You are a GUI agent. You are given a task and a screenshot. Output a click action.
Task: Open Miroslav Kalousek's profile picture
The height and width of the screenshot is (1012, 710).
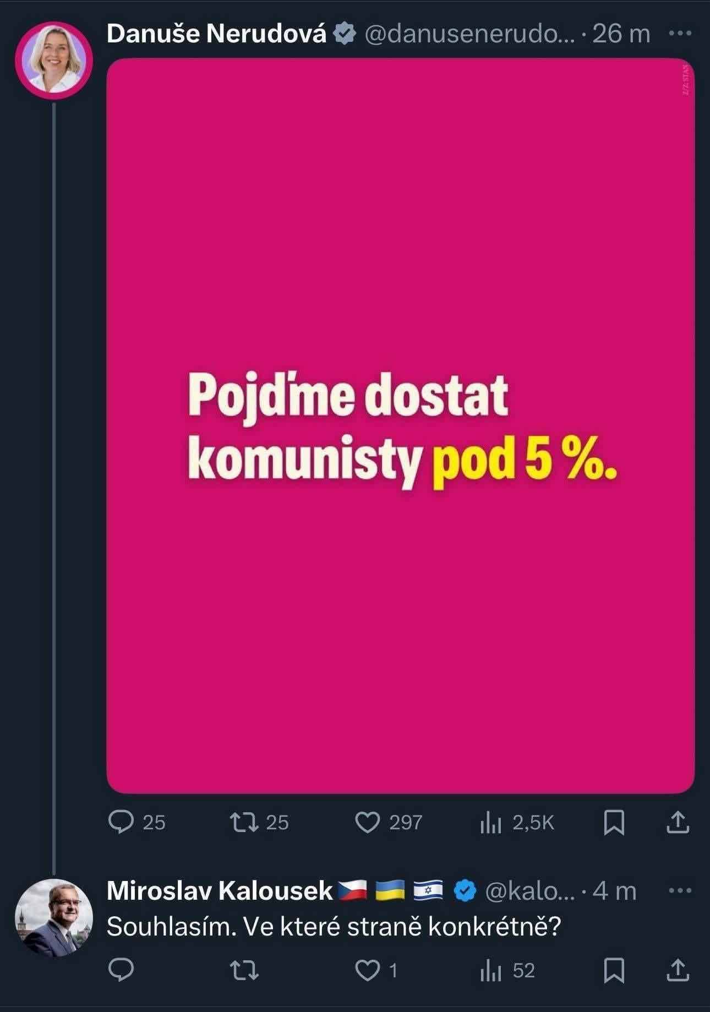pyautogui.click(x=54, y=917)
